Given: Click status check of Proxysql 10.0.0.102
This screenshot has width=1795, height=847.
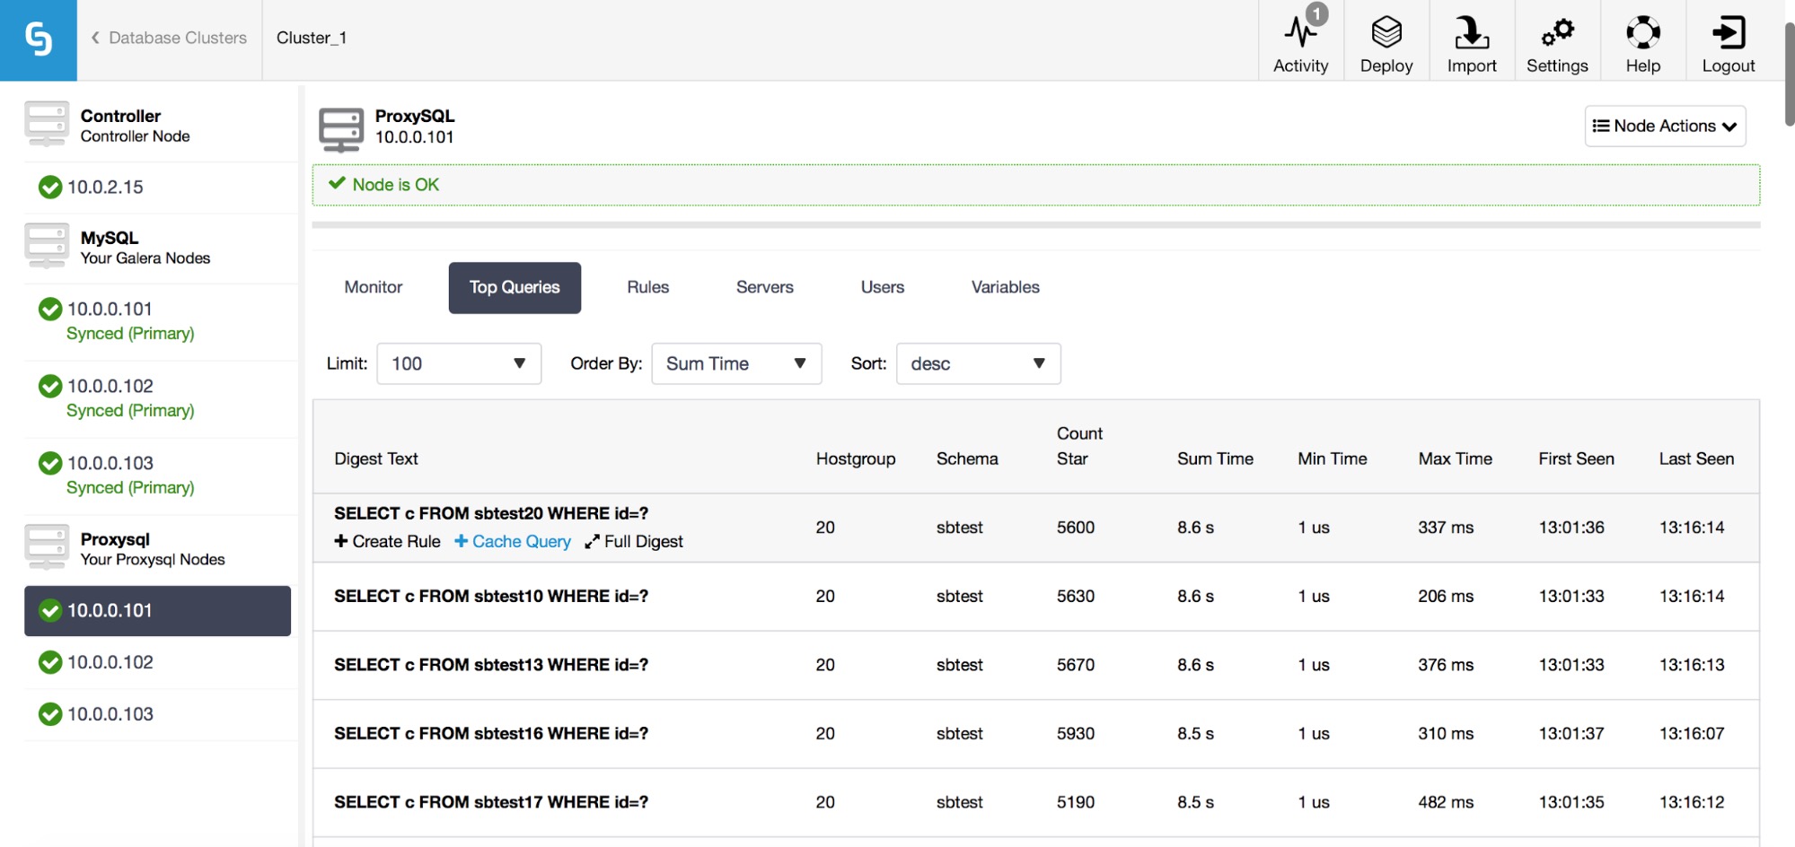Looking at the screenshot, I should tap(50, 662).
